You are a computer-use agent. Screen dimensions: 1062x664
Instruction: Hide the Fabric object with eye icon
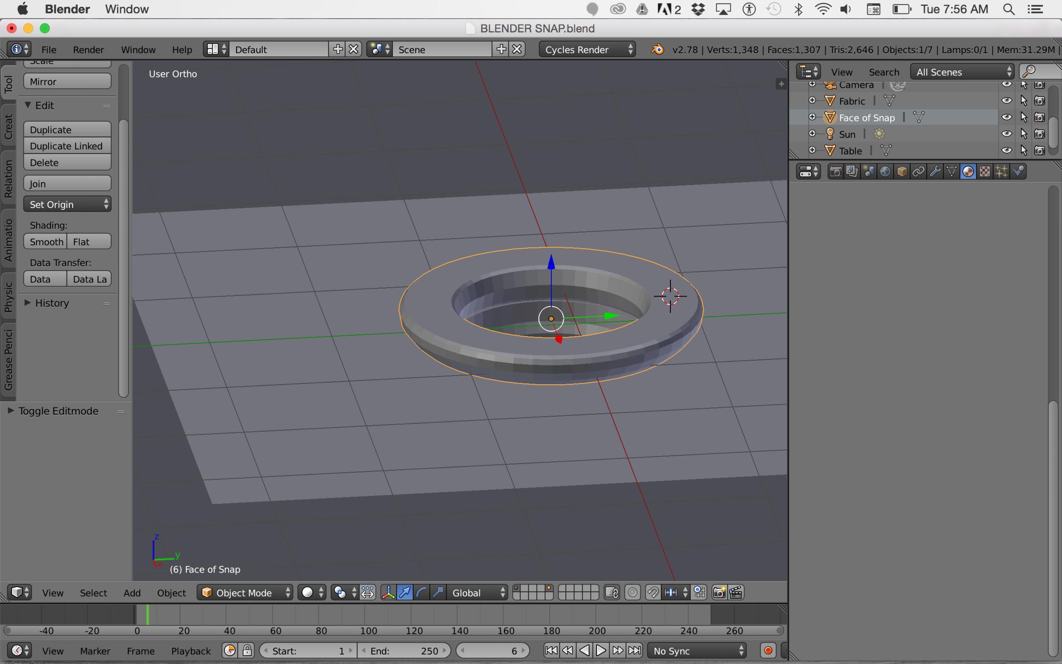1007,100
